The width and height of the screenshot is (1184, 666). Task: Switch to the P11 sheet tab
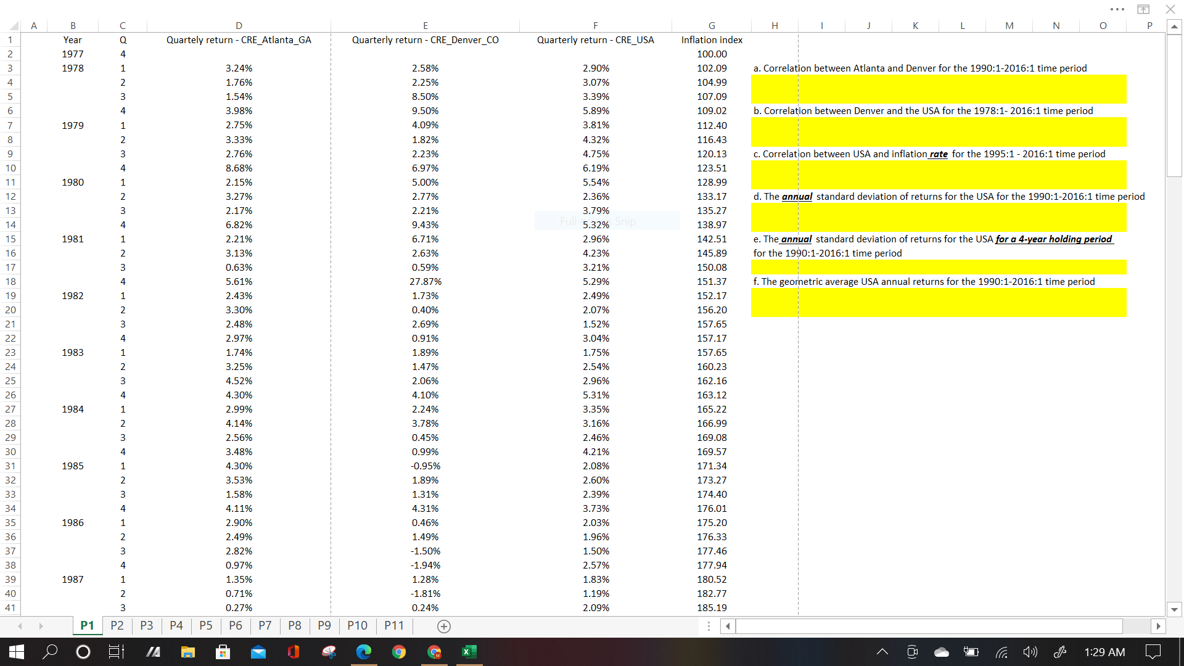[393, 625]
